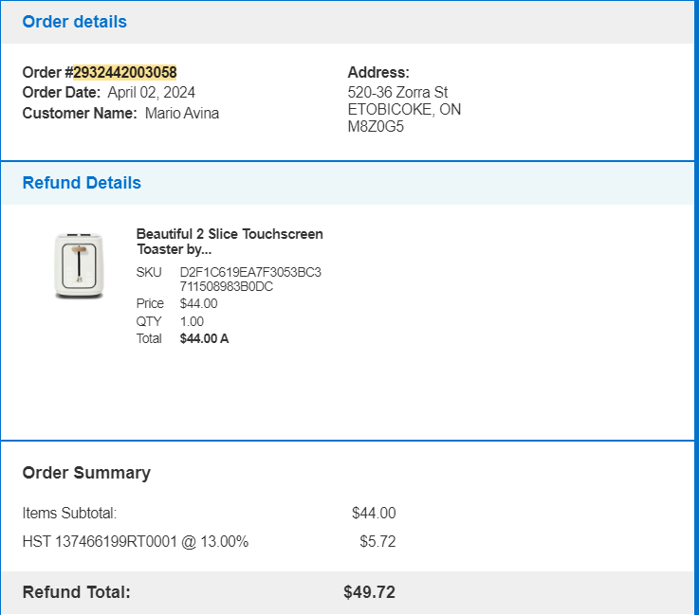This screenshot has height=615, width=699.
Task: Click the HST 137466199RT0001 tax label
Action: pos(136,541)
